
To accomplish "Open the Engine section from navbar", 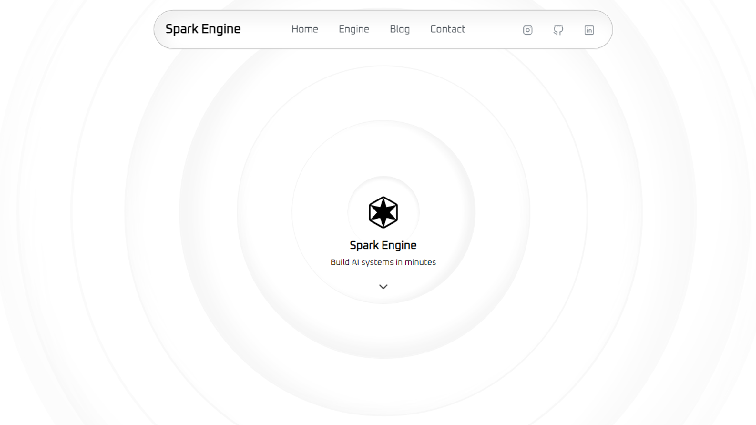I will tap(354, 29).
